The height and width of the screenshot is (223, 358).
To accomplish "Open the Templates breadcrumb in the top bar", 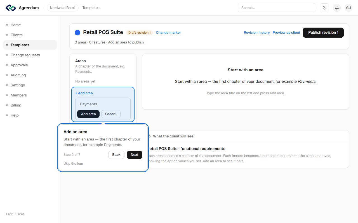I will [x=91, y=8].
